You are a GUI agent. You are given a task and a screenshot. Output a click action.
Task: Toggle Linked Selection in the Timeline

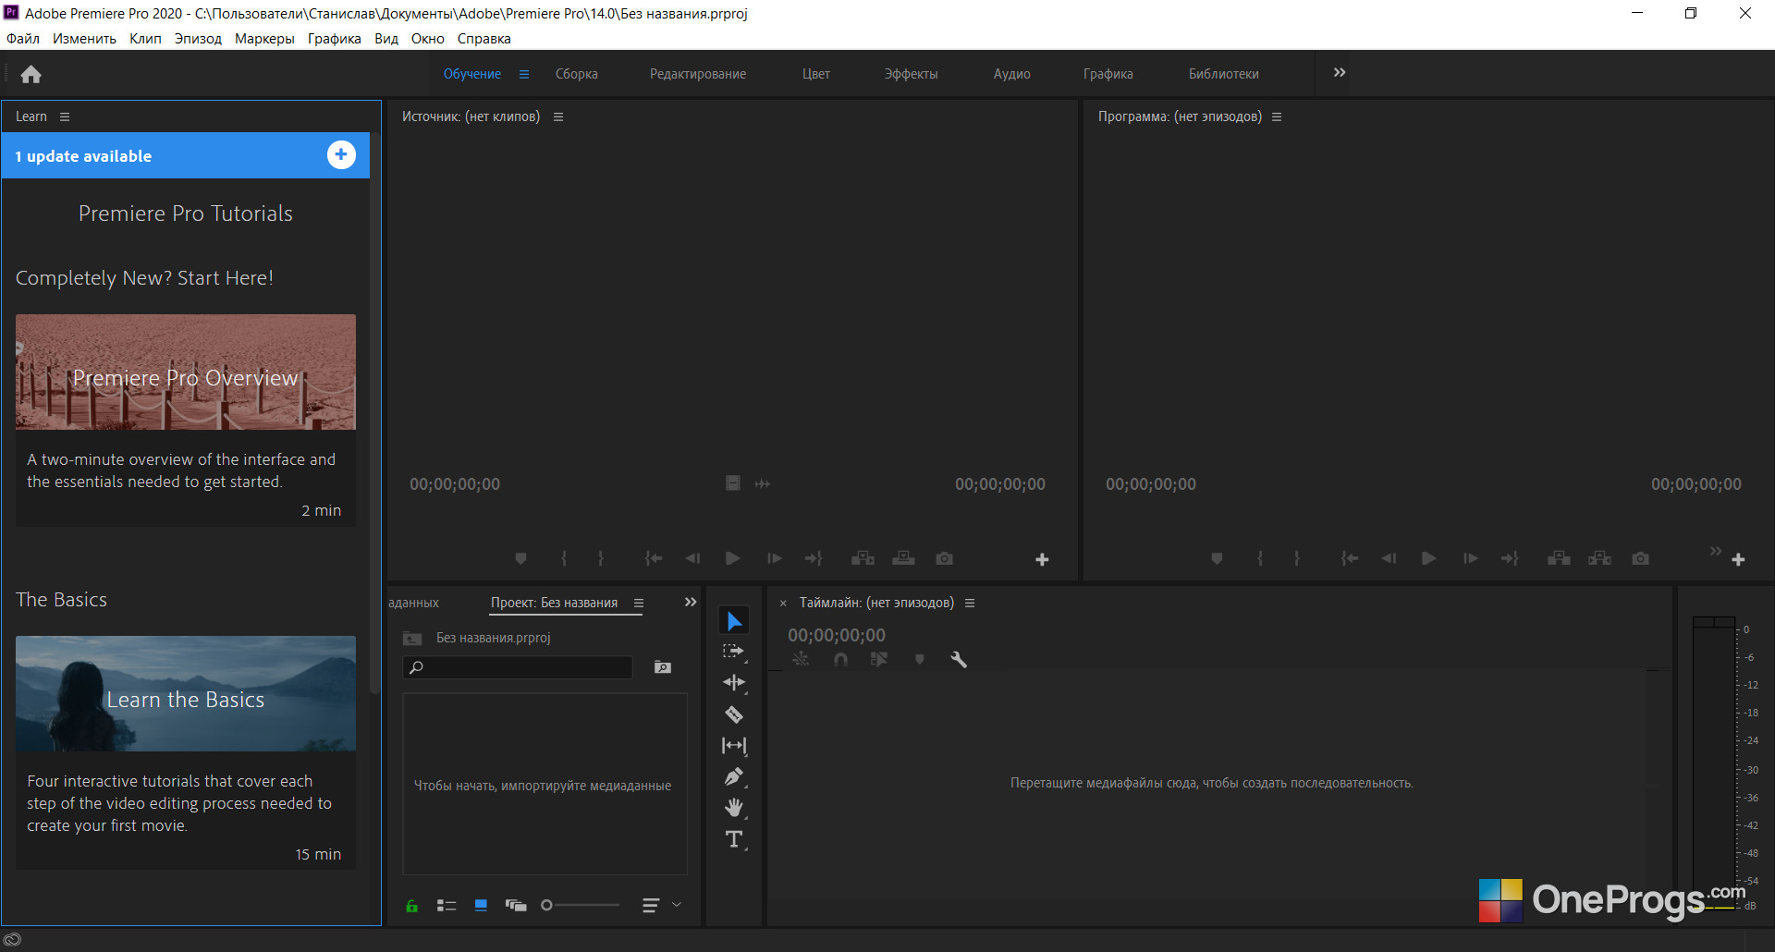[x=879, y=659]
